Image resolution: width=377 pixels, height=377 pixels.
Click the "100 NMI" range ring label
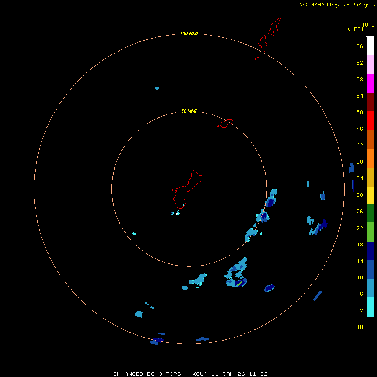tap(189, 34)
